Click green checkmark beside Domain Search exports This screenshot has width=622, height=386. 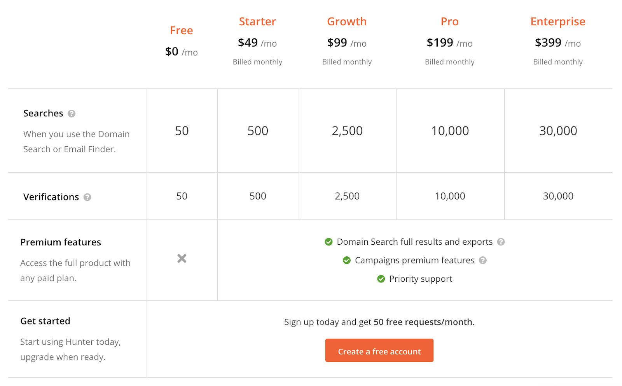click(x=328, y=242)
